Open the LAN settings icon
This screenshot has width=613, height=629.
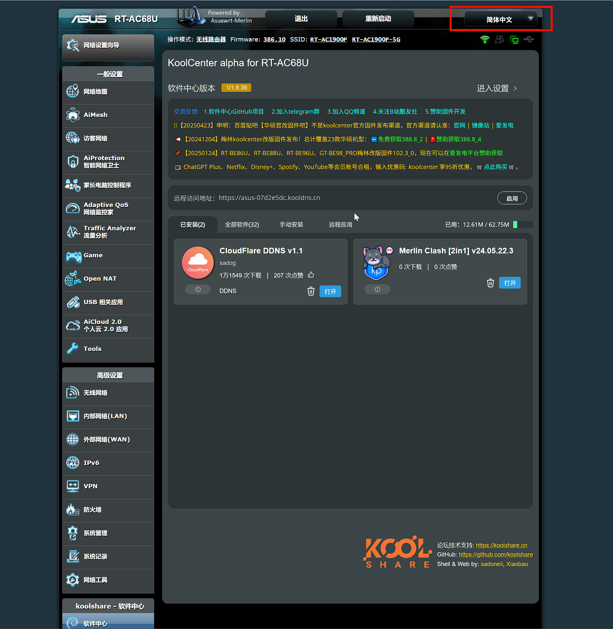click(73, 416)
